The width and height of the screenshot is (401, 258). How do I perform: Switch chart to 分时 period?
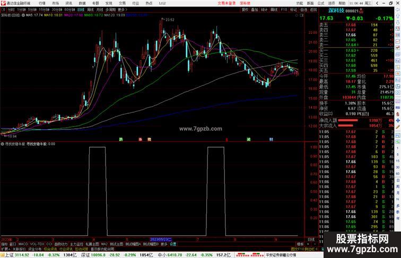pyautogui.click(x=11, y=10)
